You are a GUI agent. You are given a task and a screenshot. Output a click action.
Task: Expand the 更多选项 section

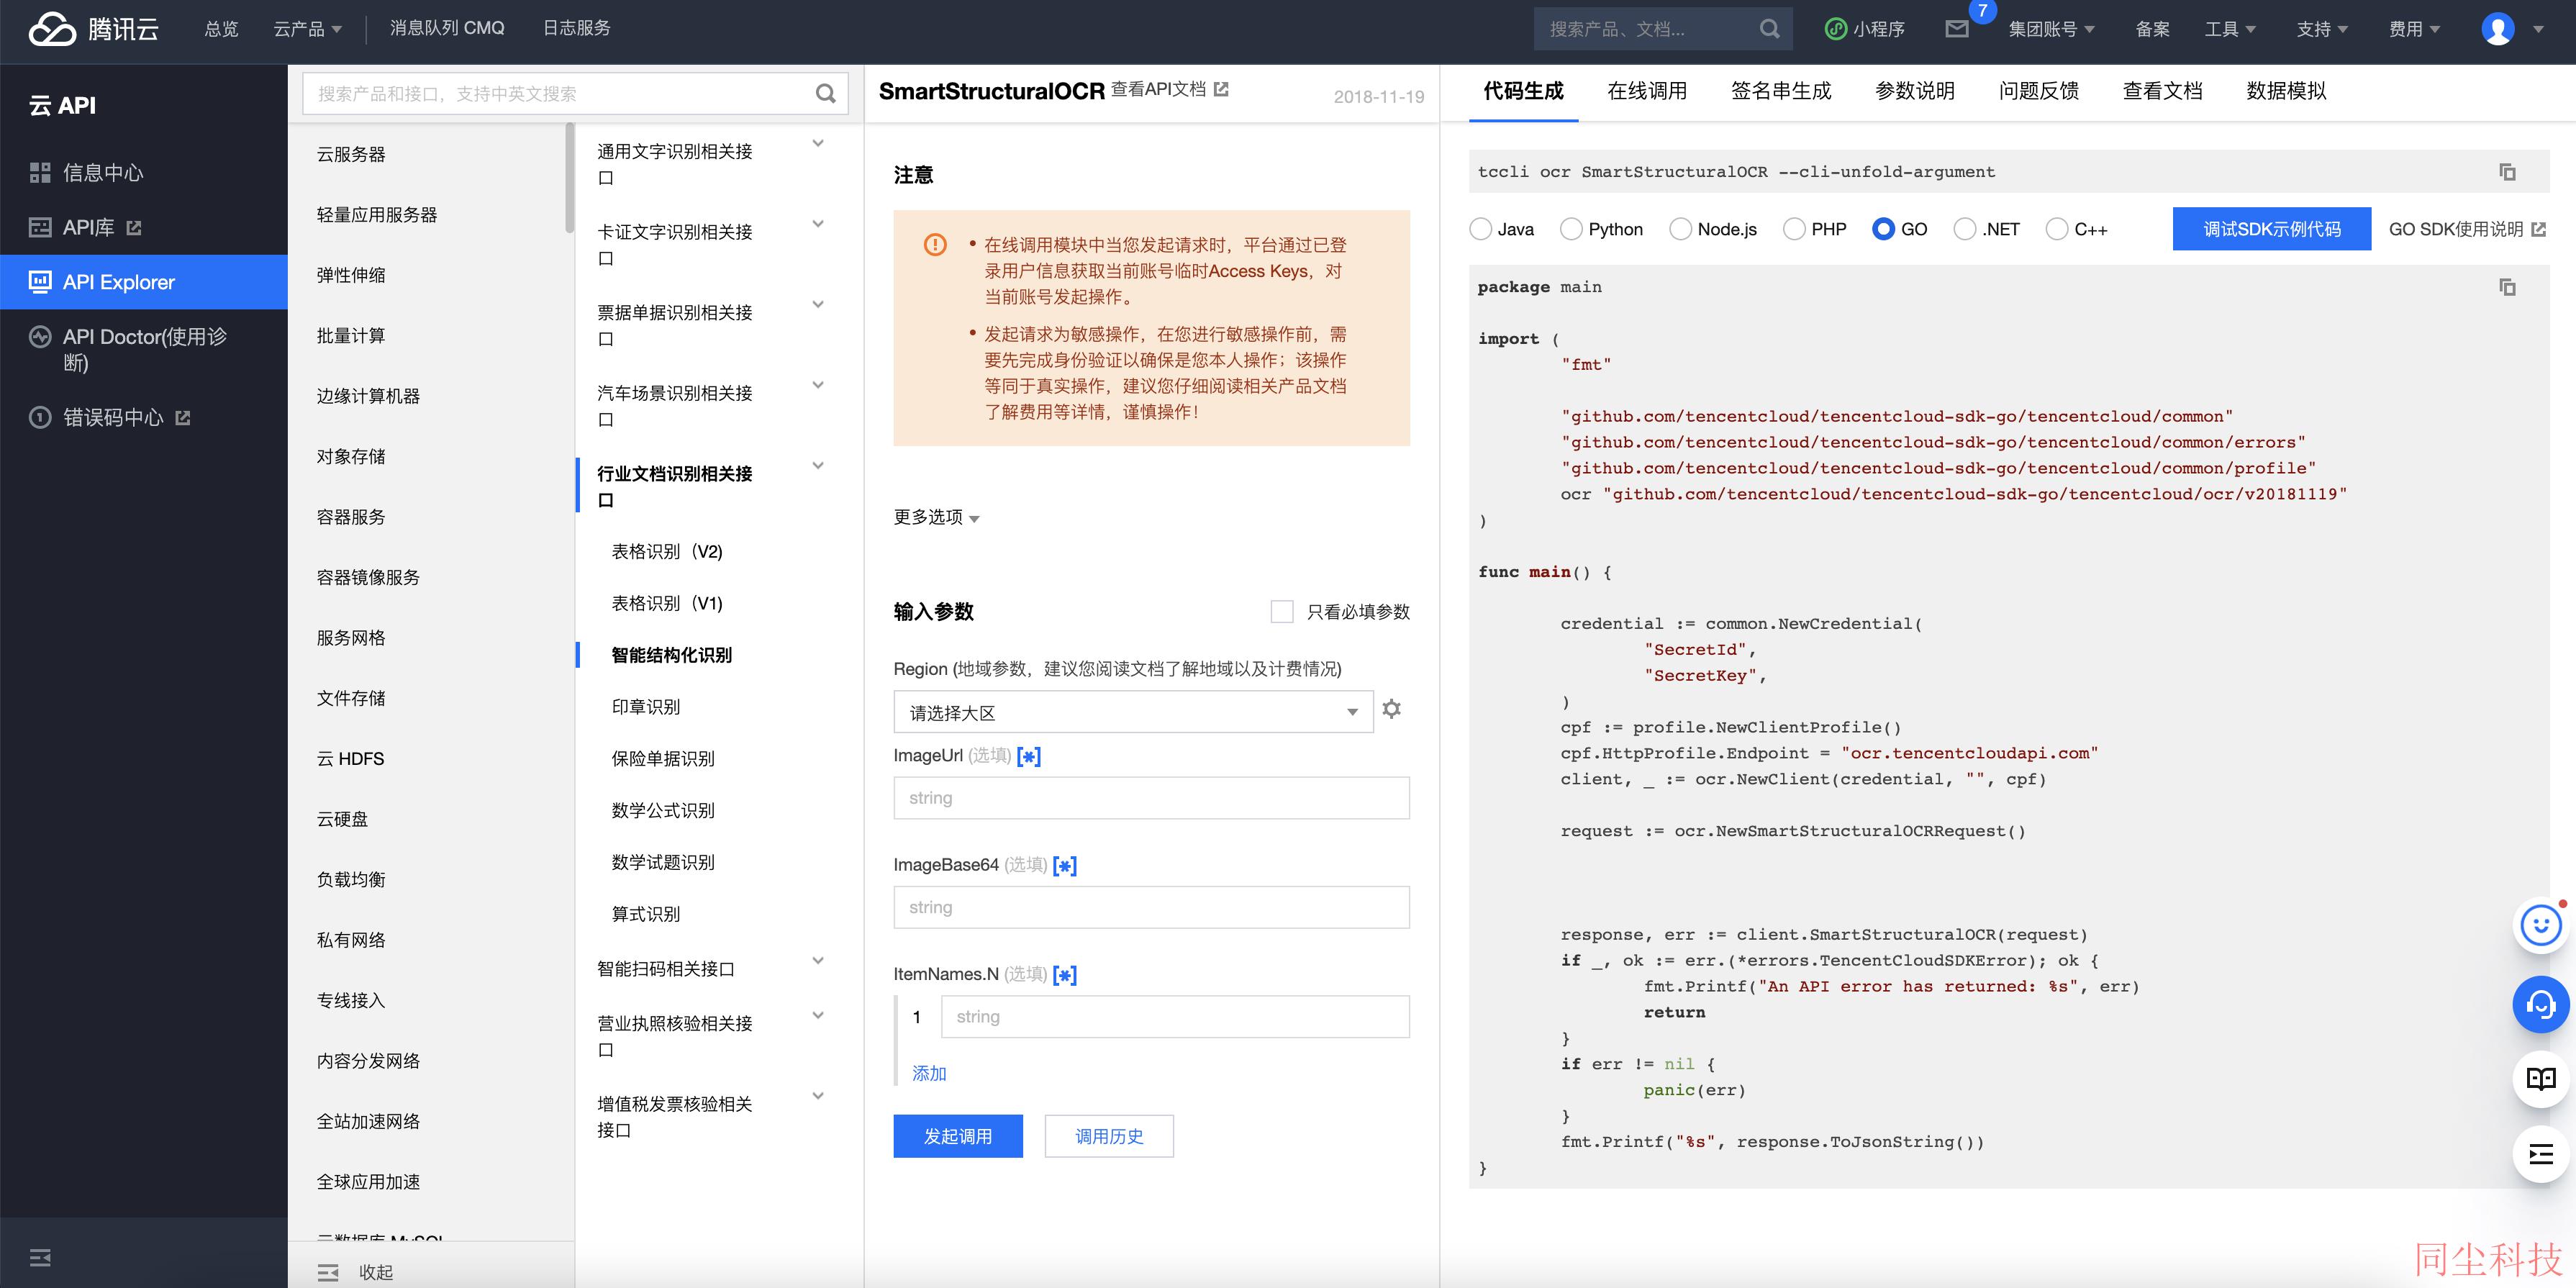click(x=936, y=517)
